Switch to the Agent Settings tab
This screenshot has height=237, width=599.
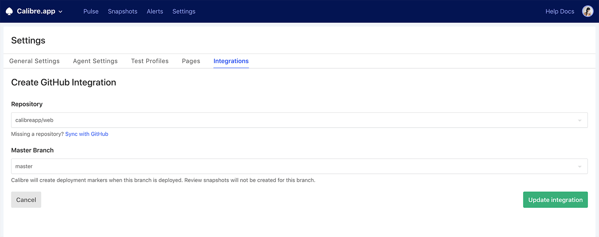click(95, 61)
